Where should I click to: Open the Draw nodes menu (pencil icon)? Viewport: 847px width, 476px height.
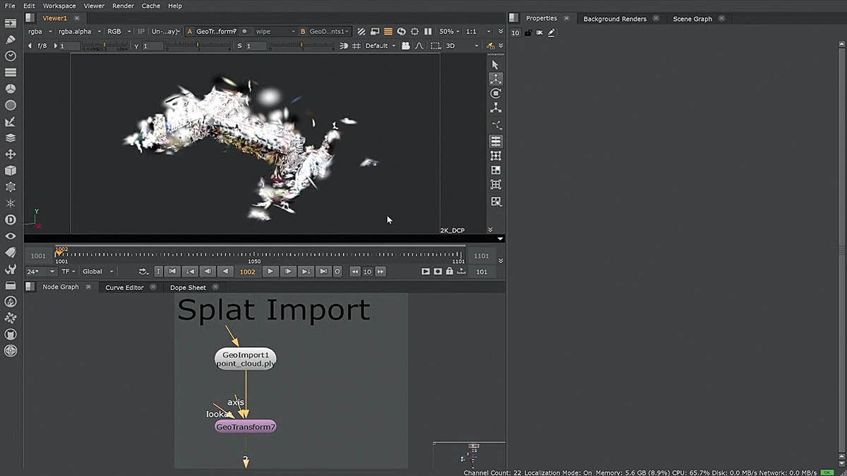click(x=11, y=39)
